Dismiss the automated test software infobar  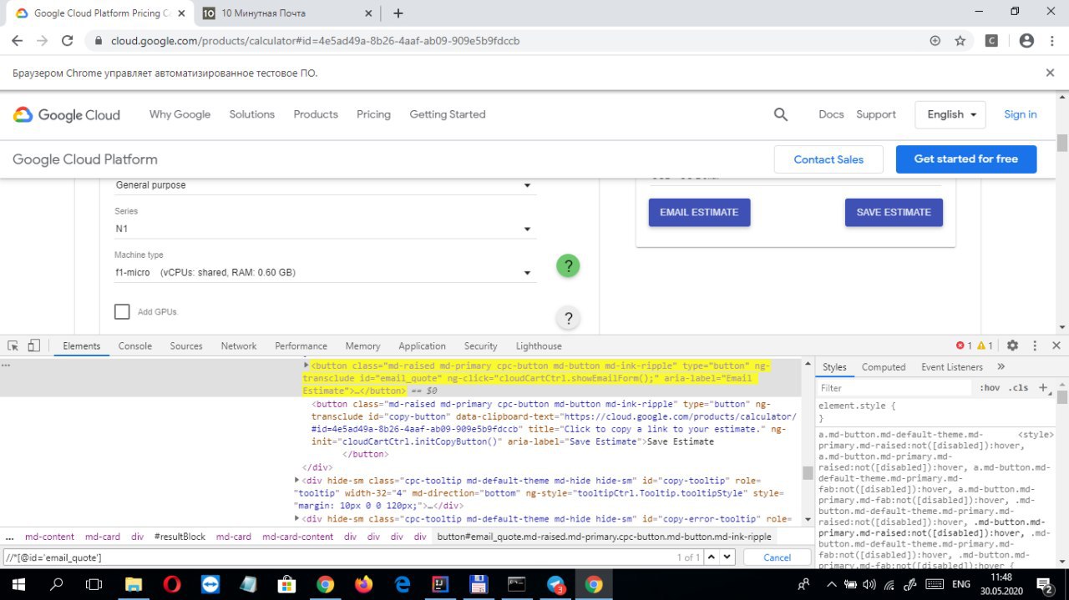coord(1050,73)
